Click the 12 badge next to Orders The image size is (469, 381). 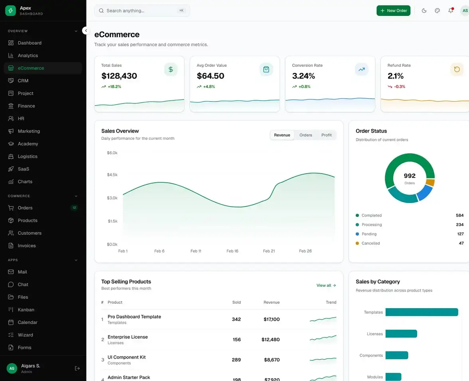click(74, 208)
